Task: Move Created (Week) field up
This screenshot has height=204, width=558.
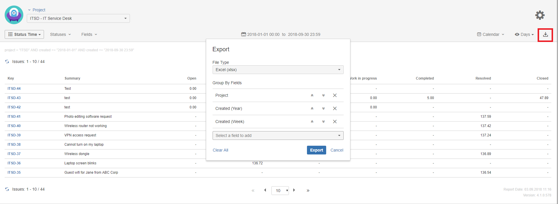Action: coord(312,122)
